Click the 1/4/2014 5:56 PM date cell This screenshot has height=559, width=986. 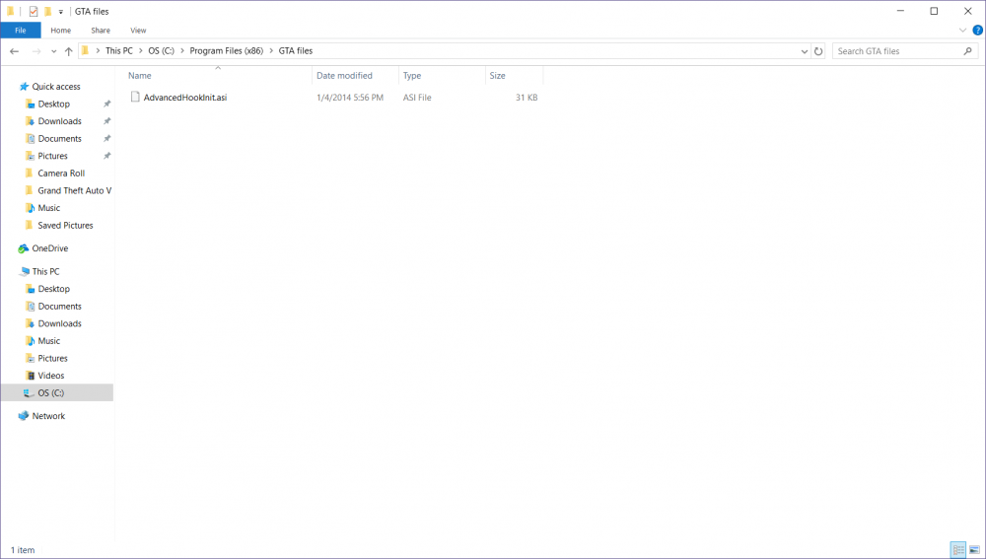click(x=350, y=98)
